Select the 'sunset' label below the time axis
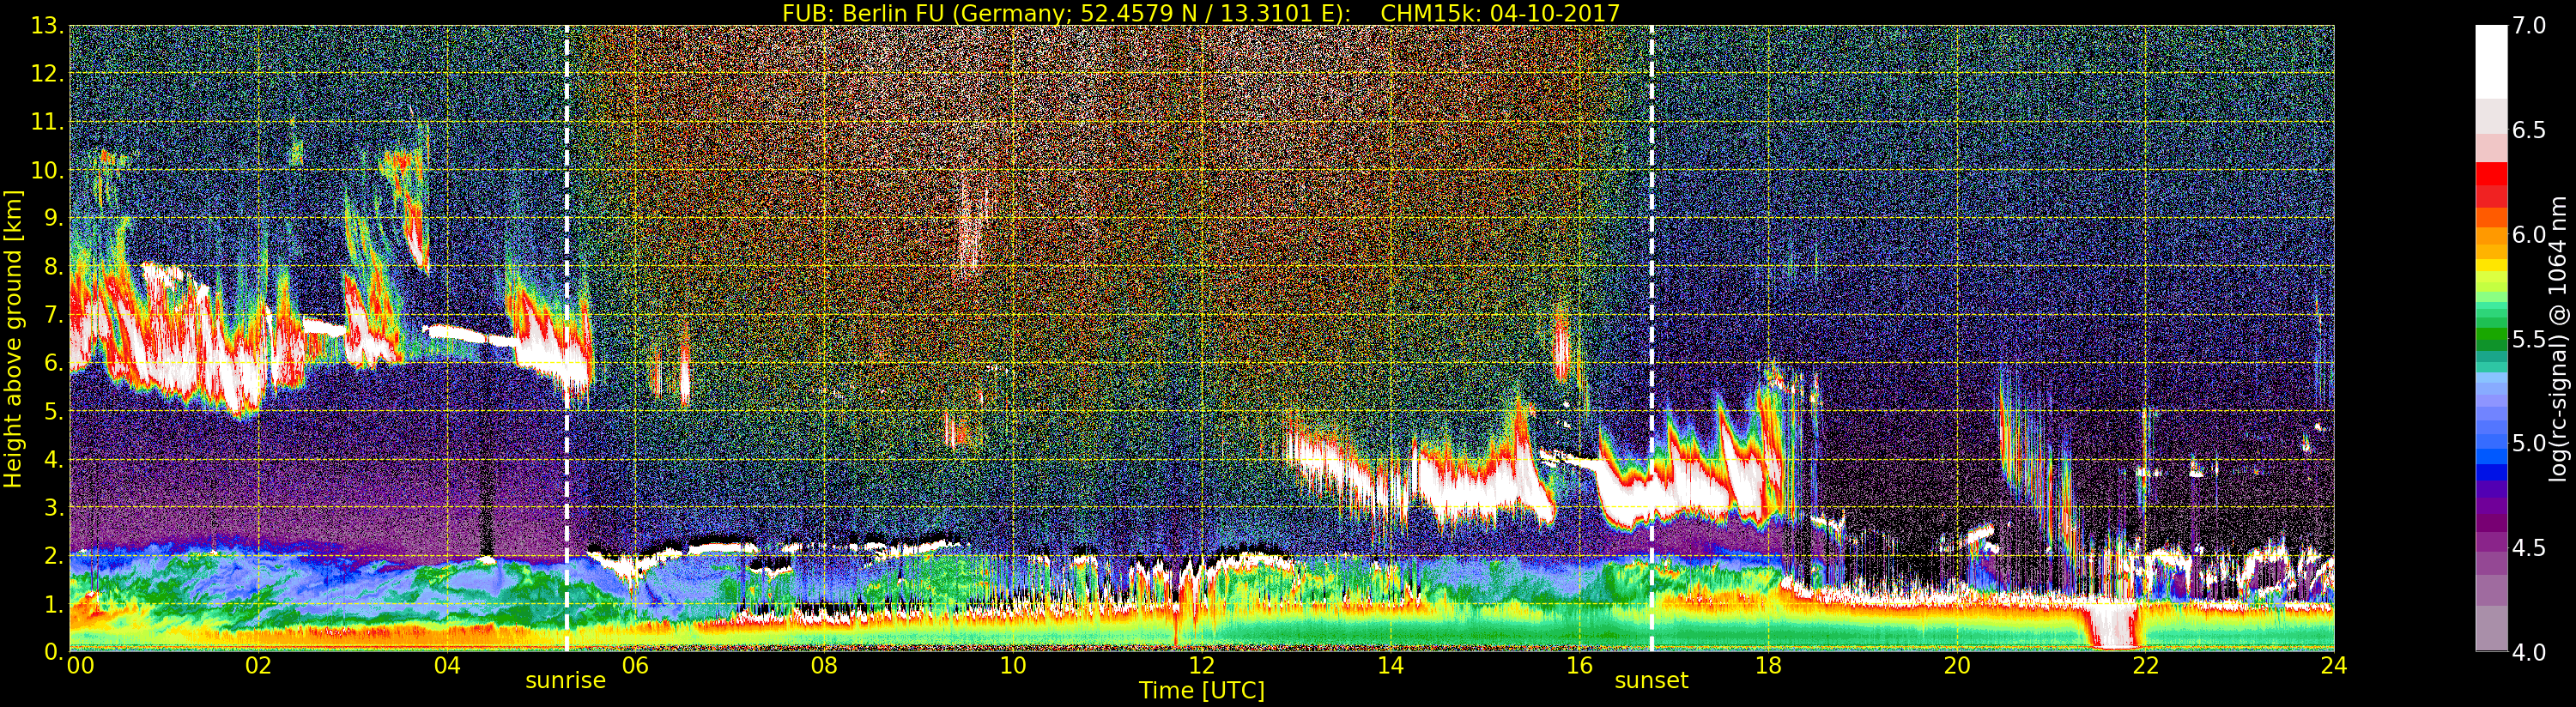 coord(1651,681)
